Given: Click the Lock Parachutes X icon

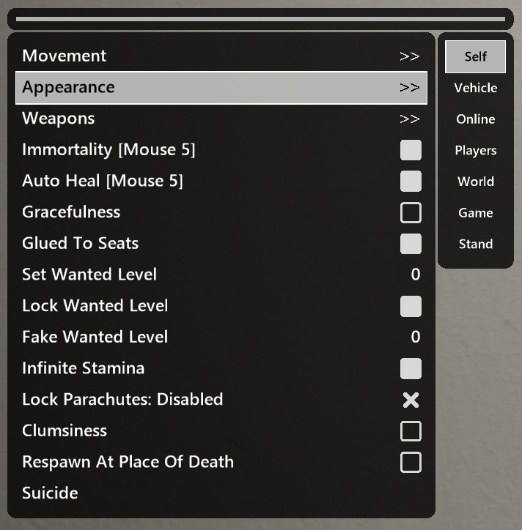Looking at the screenshot, I should (x=411, y=400).
